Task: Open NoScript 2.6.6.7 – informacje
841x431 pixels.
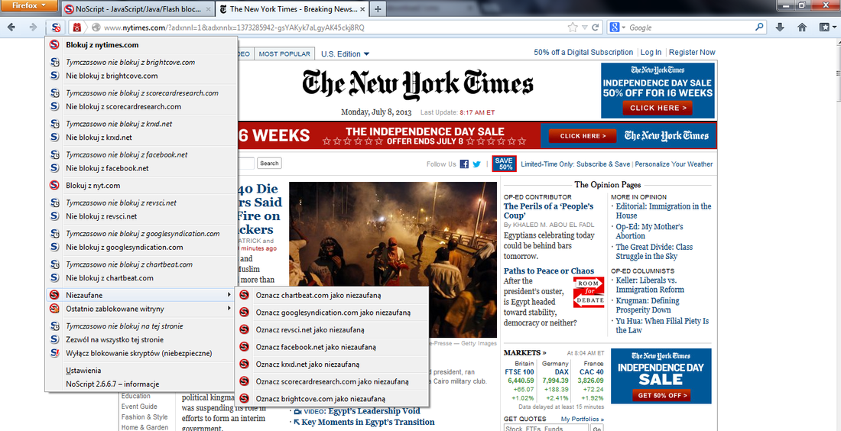Action: [141, 384]
